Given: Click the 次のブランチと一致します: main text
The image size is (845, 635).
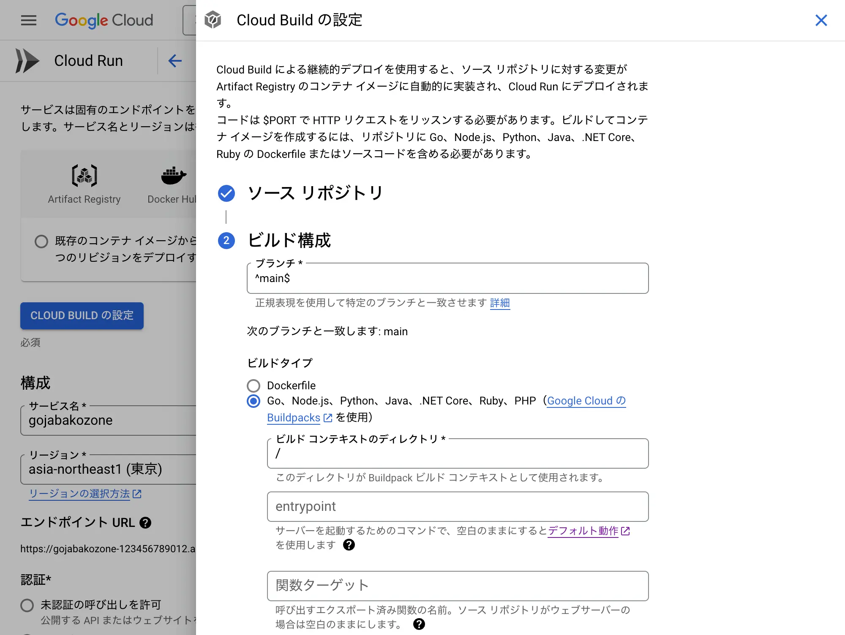Looking at the screenshot, I should click(327, 331).
